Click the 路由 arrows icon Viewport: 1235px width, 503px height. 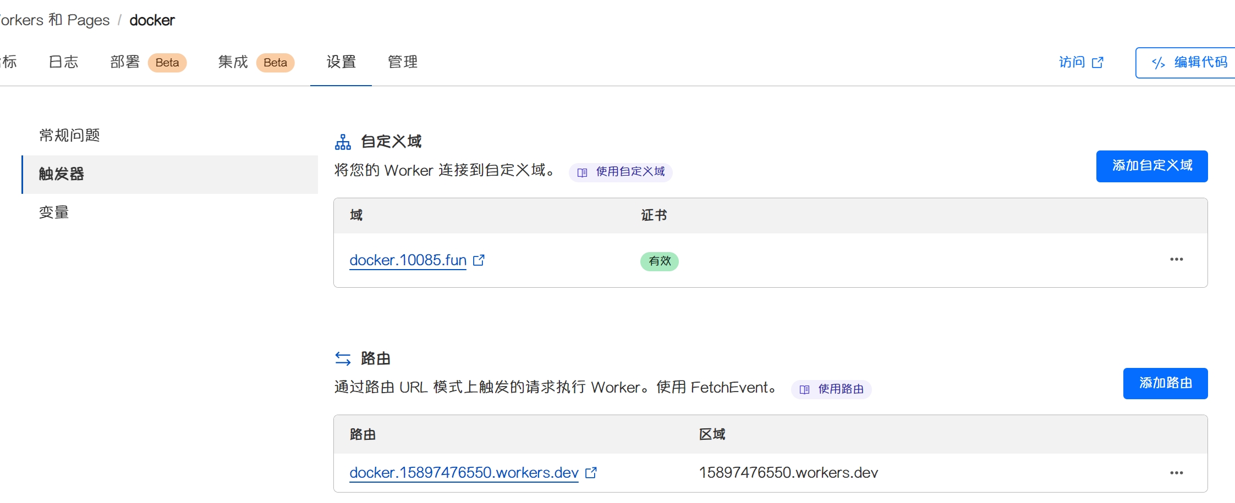click(343, 359)
